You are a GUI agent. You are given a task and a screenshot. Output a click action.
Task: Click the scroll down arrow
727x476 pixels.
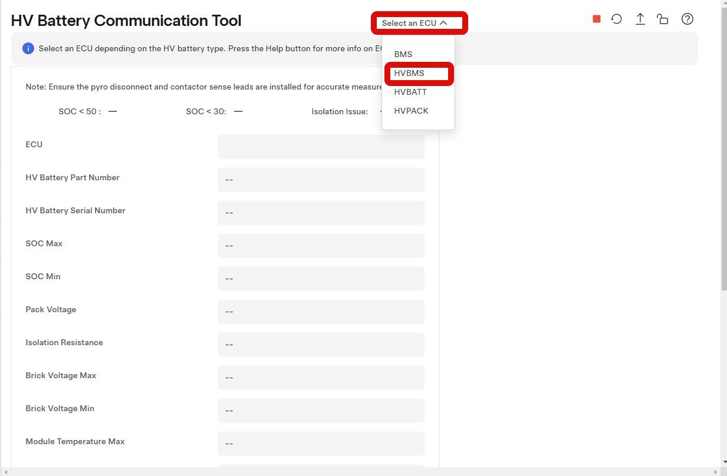(723, 462)
